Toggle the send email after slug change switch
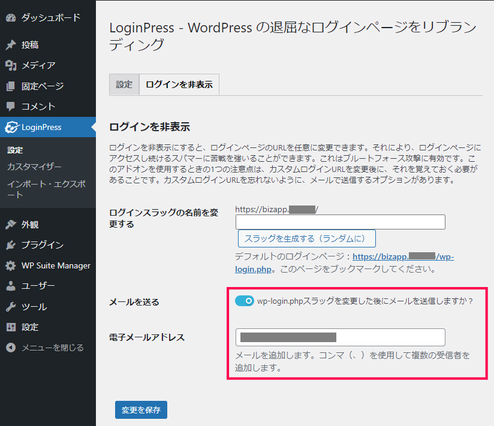 [x=245, y=301]
